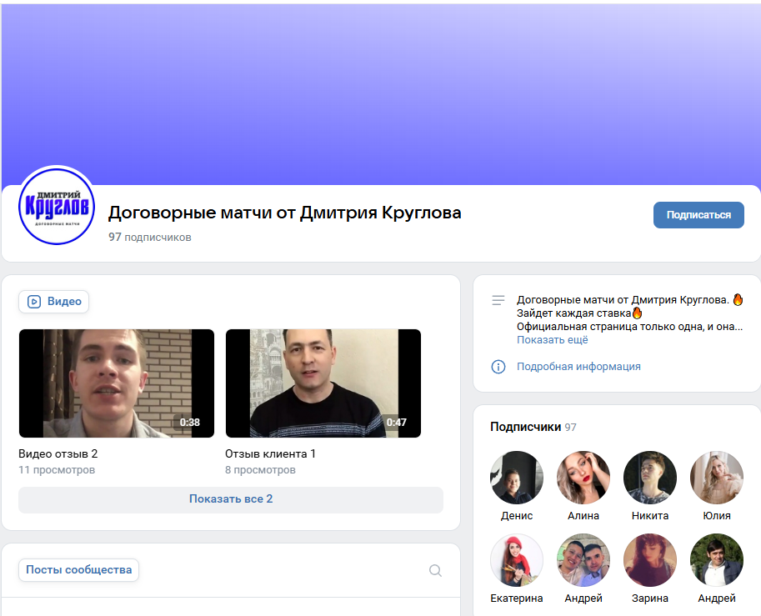Open Зарина subscriber avatar
761x616 pixels.
(649, 559)
